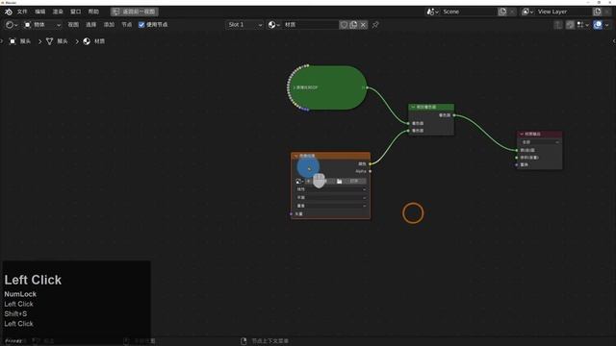The width and height of the screenshot is (616, 346).
Task: Click the Image Texture vector input socket
Action: point(291,214)
